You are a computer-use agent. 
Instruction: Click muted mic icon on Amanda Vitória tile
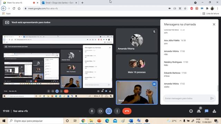pyautogui.click(x=154, y=32)
